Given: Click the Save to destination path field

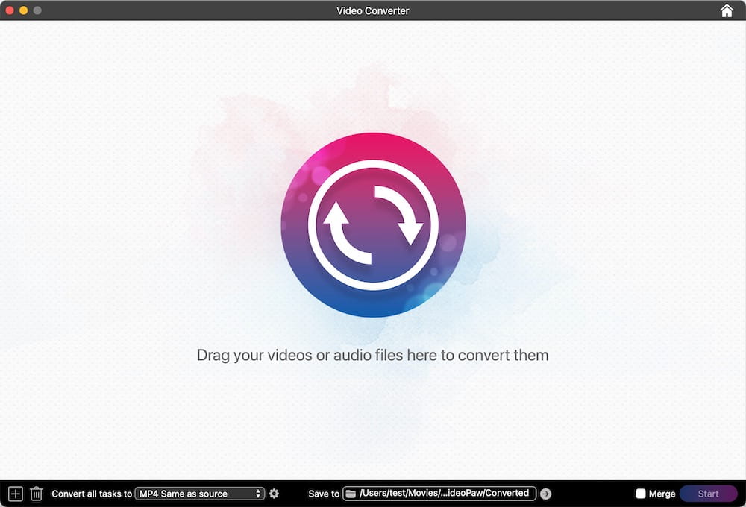Looking at the screenshot, I should click(440, 493).
